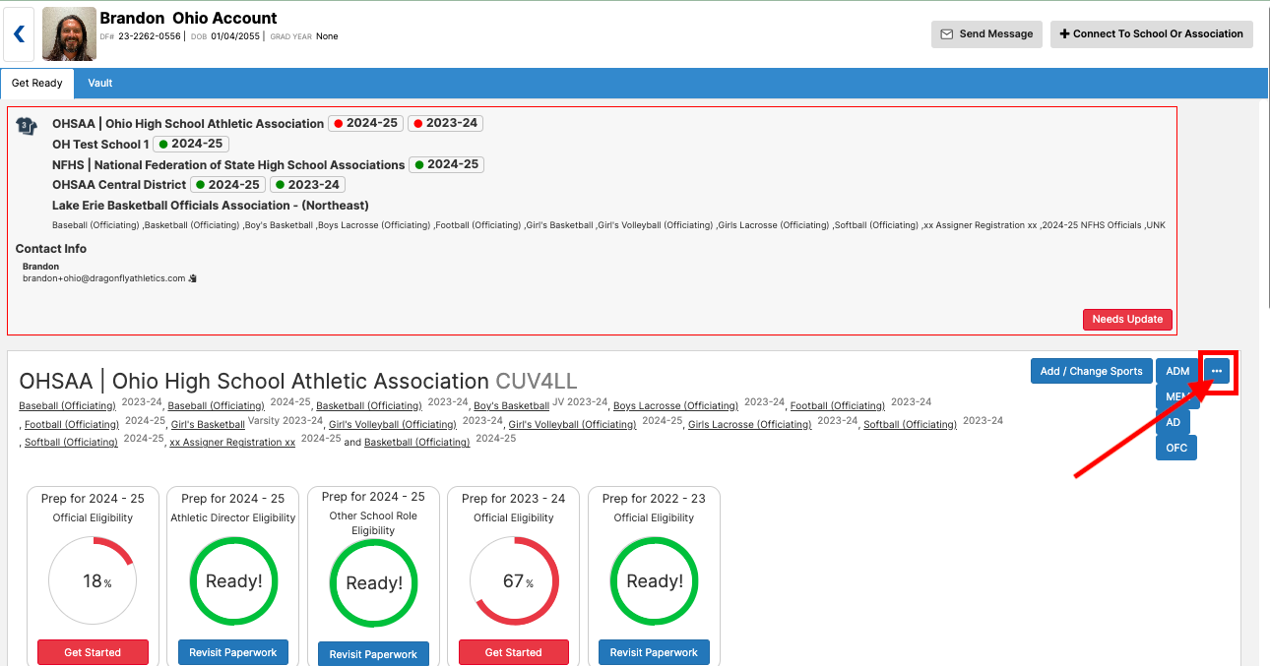Click Brandon's profile photo
The height and width of the screenshot is (666, 1270).
click(x=70, y=34)
